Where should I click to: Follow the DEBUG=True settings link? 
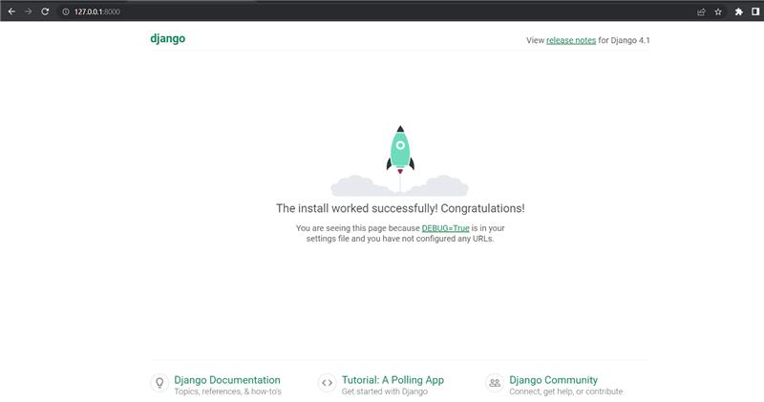pos(445,228)
